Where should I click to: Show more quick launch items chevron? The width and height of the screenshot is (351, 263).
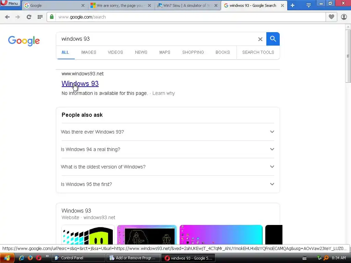[47, 256]
